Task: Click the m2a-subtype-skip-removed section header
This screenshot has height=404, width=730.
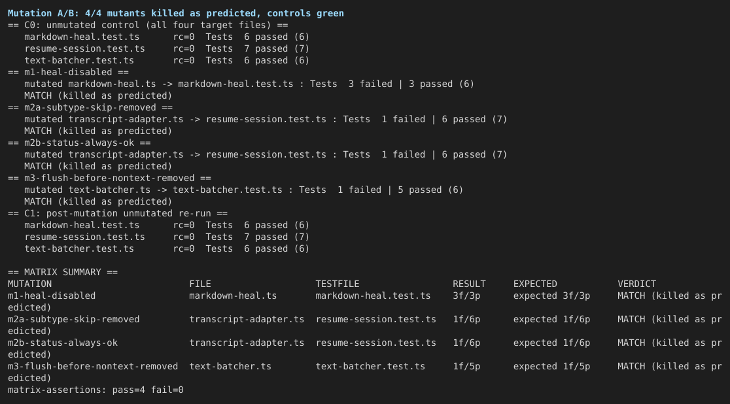Action: pyautogui.click(x=90, y=107)
